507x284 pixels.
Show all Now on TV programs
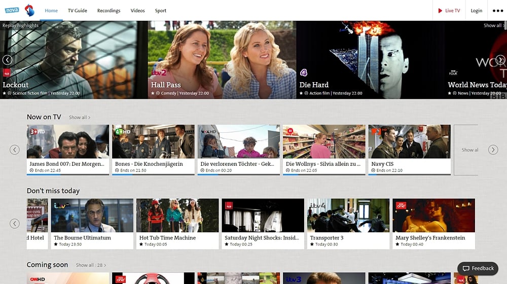pos(80,118)
